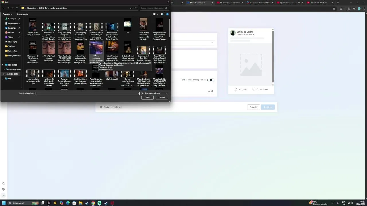This screenshot has height=206, width=367.
Task: Go up one folder level arrow
Action: pyautogui.click(x=17, y=8)
